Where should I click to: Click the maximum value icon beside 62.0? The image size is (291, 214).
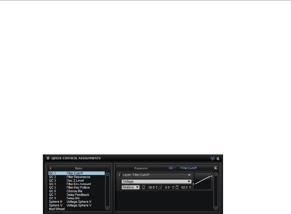click(x=177, y=187)
